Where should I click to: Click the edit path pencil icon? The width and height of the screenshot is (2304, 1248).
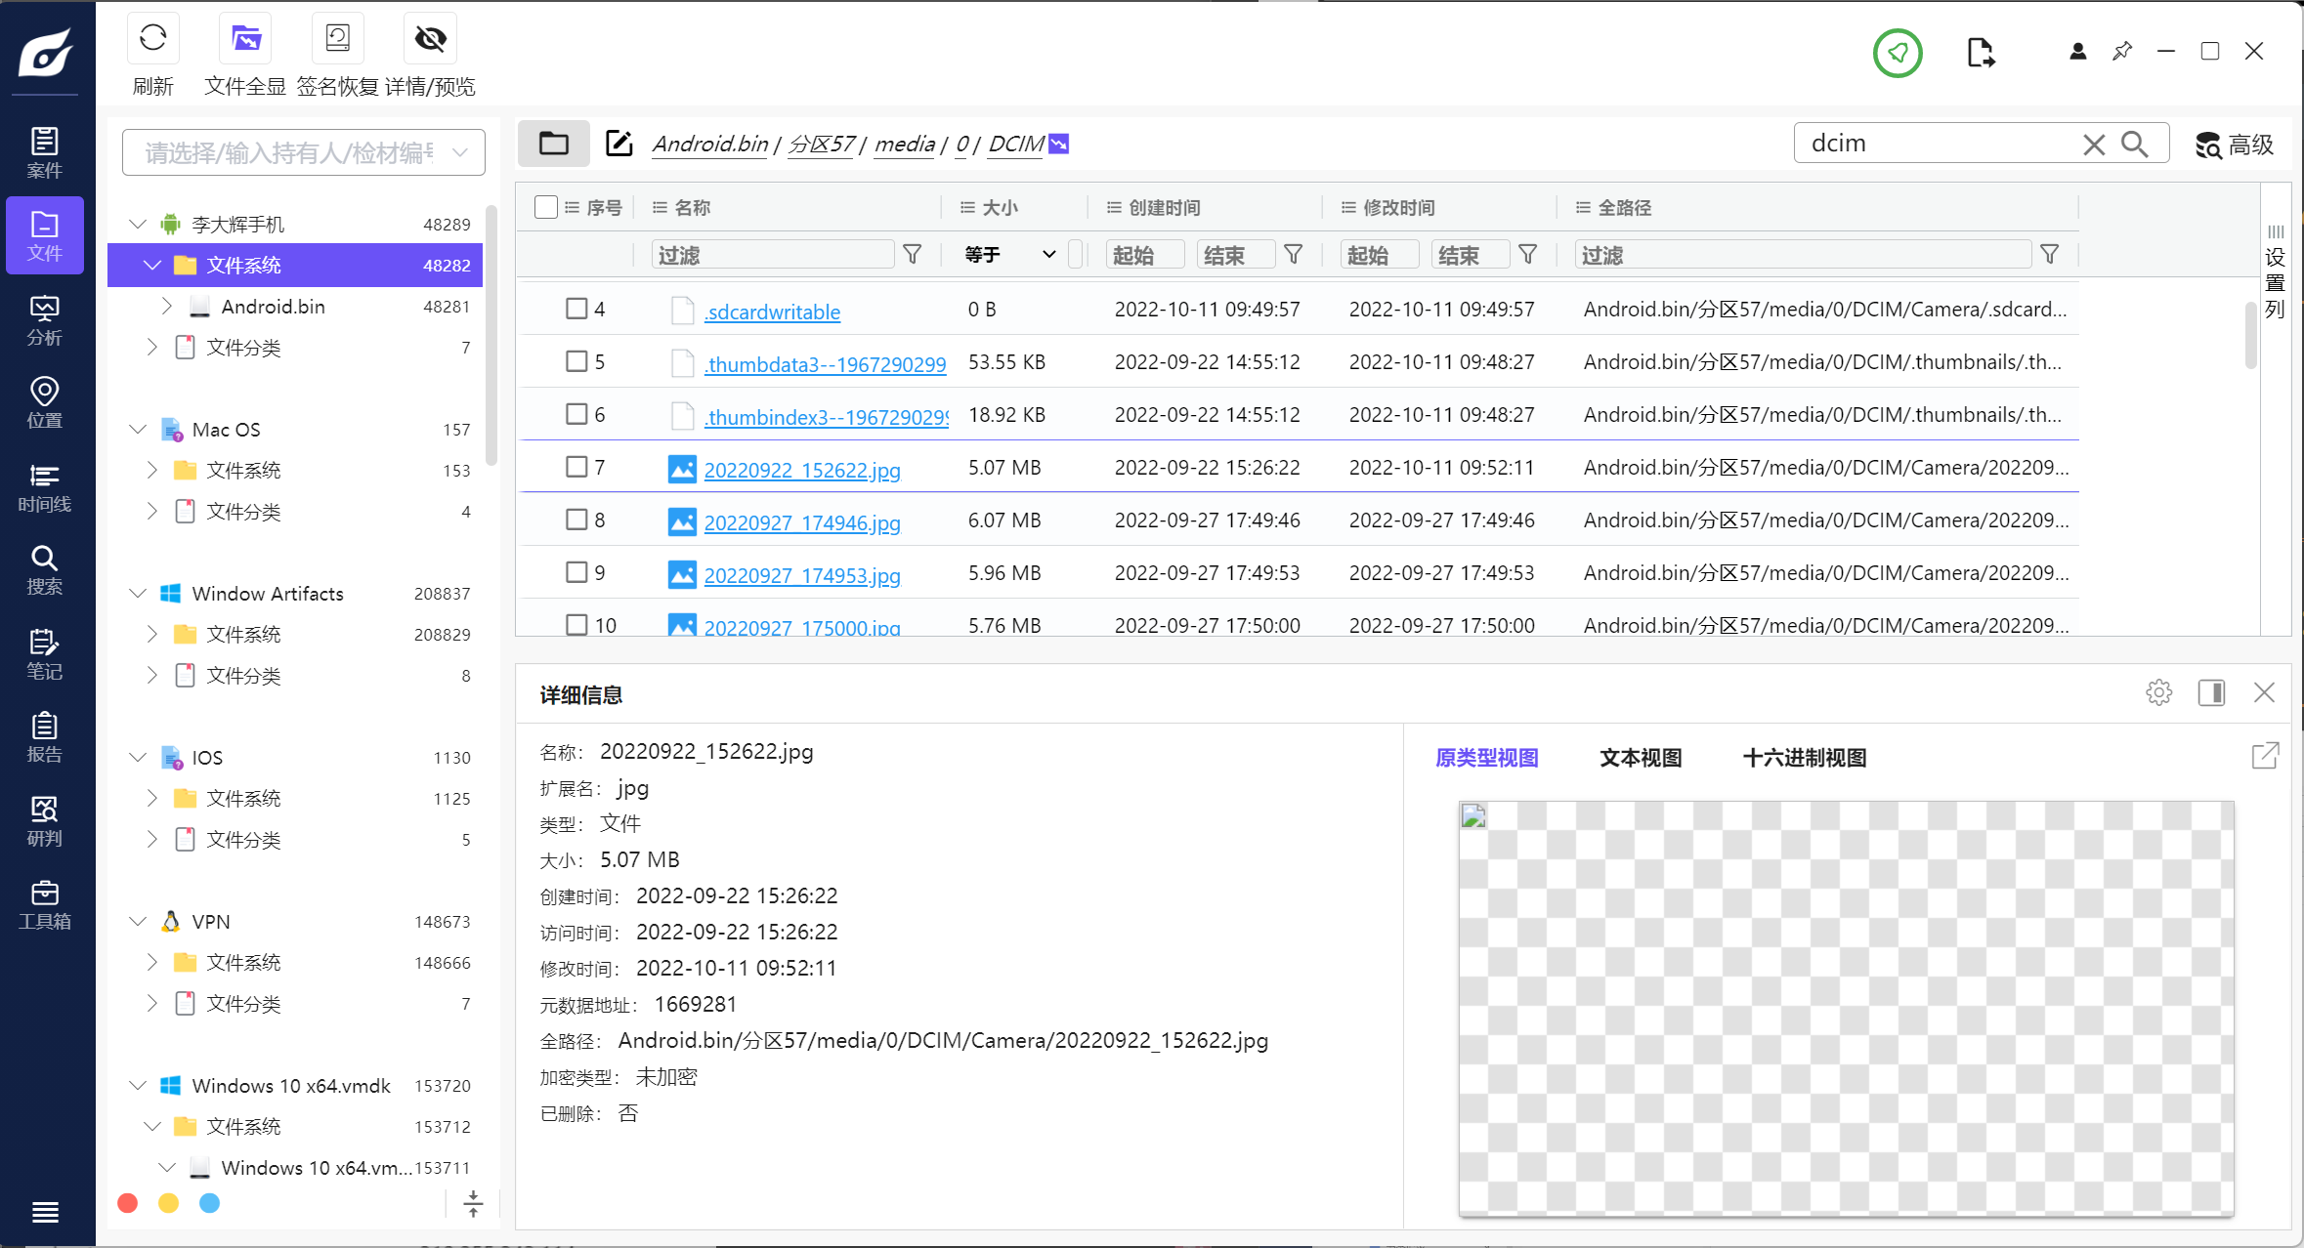619,144
